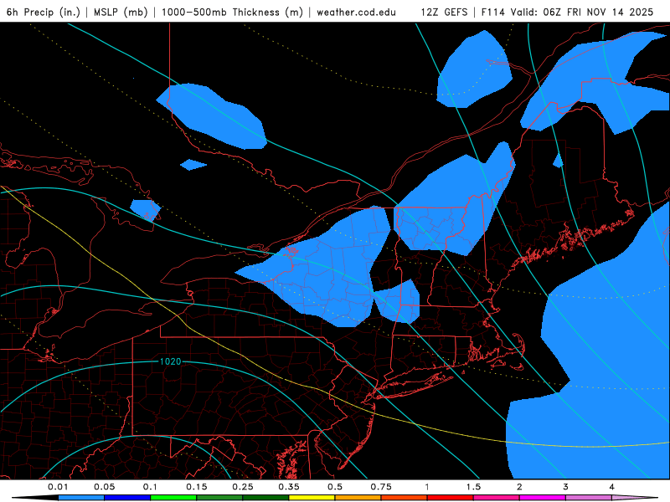Click the 0.15 value on the color scale
The image size is (670, 502).
(197, 487)
